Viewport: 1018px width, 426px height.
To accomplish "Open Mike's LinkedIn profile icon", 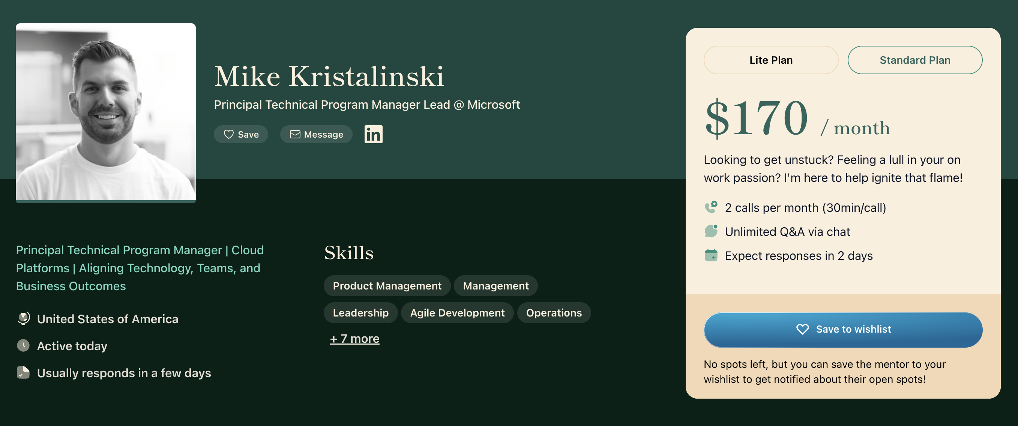I will coord(373,134).
